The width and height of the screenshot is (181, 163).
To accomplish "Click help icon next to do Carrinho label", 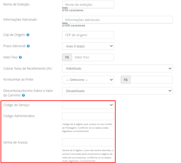I will coord(23,95).
